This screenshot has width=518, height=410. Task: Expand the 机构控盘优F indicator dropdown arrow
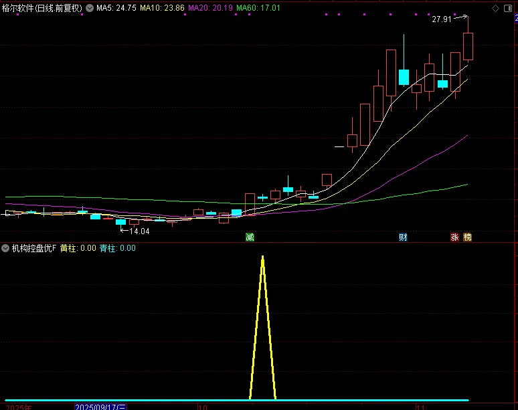pos(5,248)
